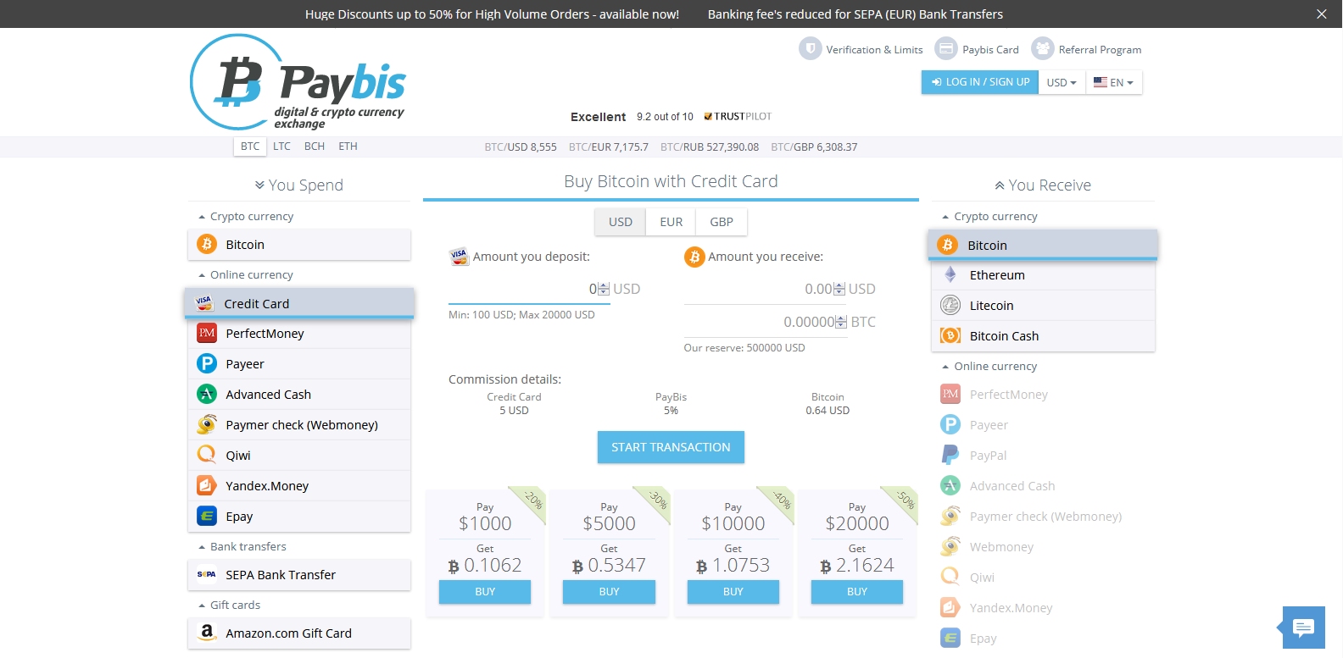The width and height of the screenshot is (1343, 658).
Task: Select Bitcoin Cash icon under You Receive
Action: click(950, 335)
